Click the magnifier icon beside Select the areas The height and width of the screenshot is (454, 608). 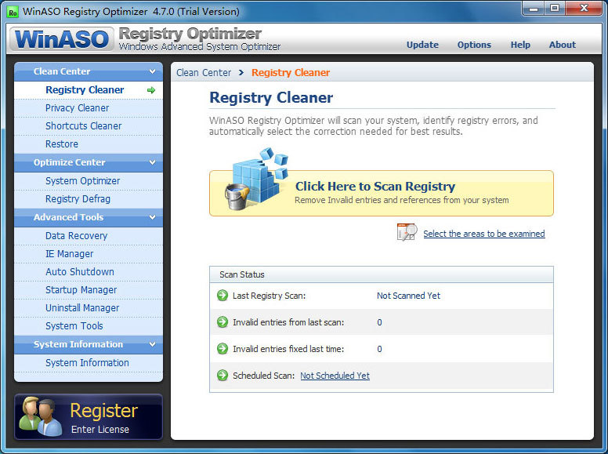[x=407, y=232]
